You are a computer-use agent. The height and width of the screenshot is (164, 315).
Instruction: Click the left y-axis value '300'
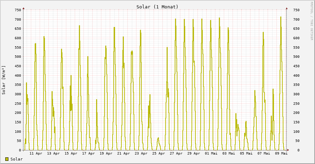pos(18,94)
